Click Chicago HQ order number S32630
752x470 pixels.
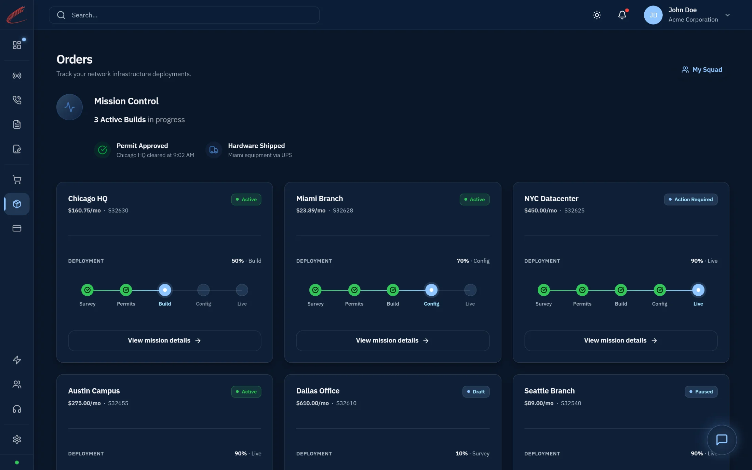pos(118,211)
